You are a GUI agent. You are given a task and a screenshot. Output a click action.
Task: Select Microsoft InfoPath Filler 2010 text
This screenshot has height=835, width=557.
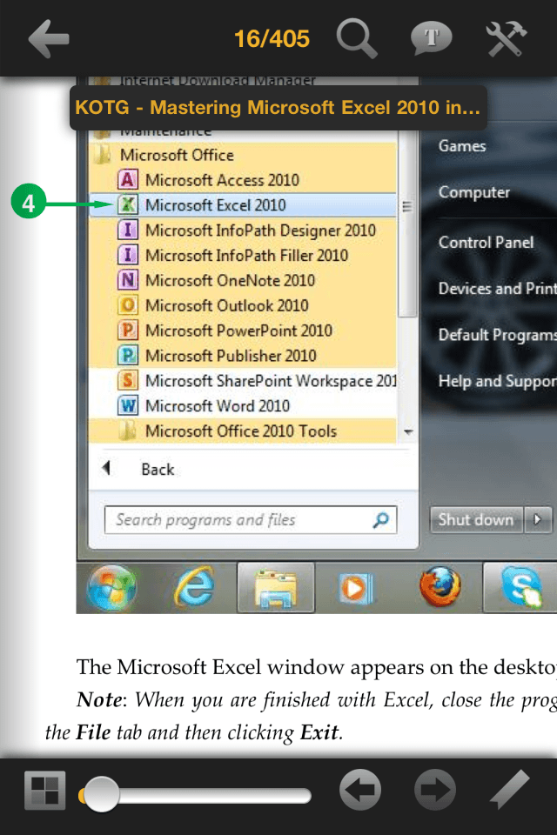click(x=247, y=256)
